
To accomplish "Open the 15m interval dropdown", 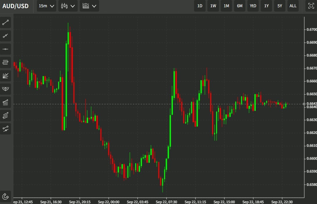I will (x=46, y=6).
